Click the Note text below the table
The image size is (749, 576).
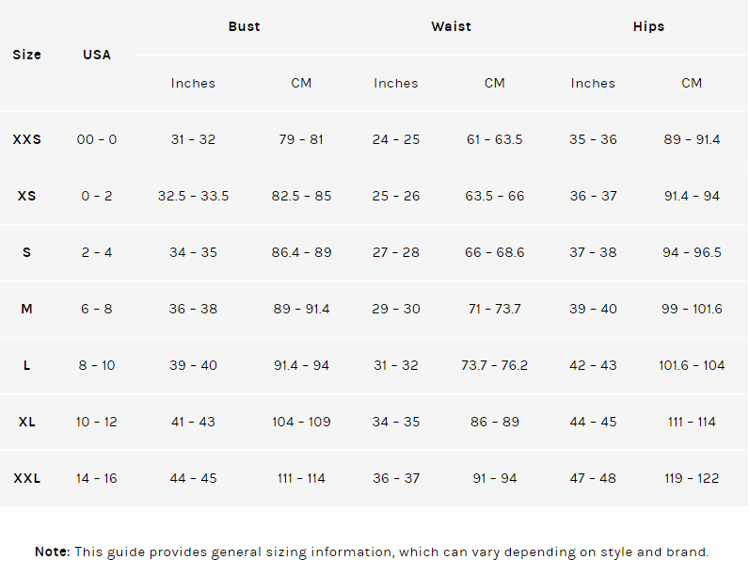pos(372,552)
